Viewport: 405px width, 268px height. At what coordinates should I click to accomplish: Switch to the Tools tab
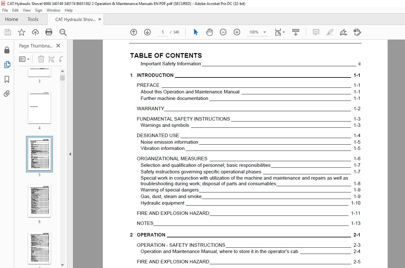coord(33,19)
